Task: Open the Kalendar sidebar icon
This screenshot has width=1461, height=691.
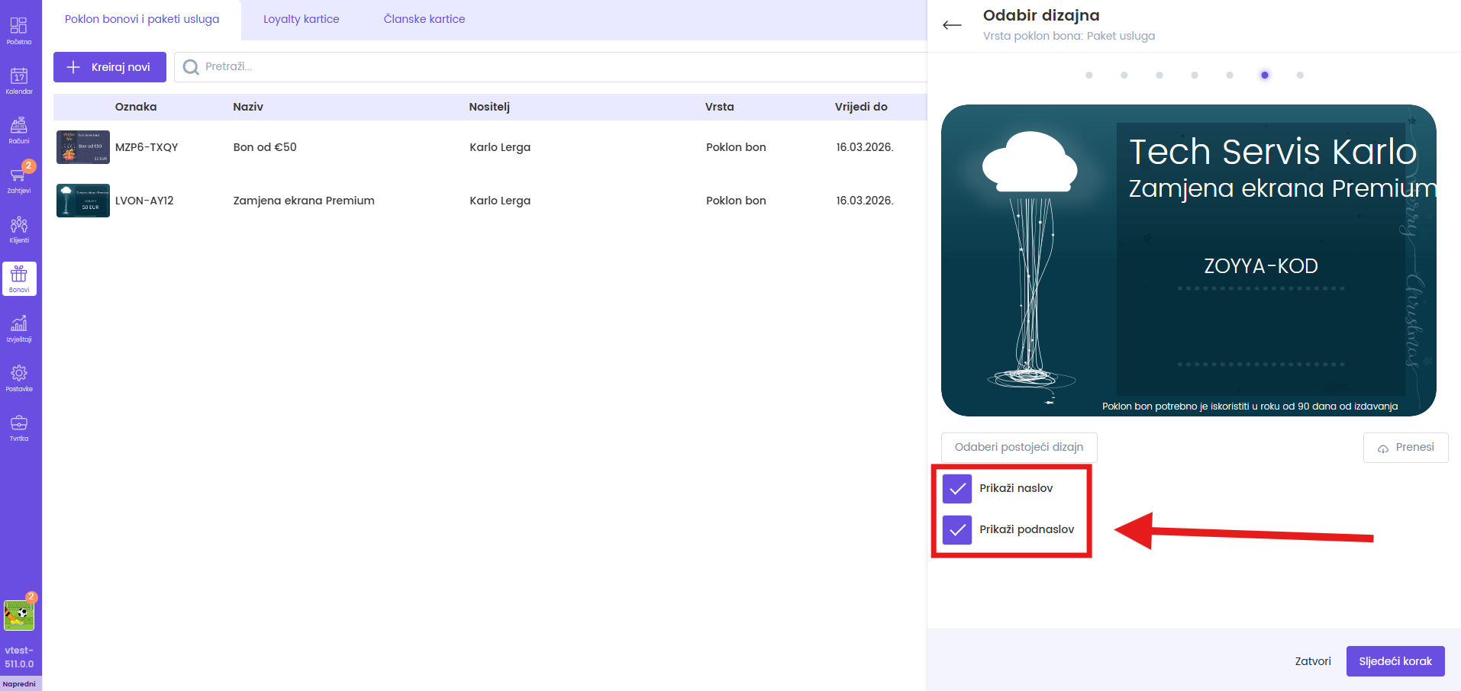Action: click(x=19, y=80)
